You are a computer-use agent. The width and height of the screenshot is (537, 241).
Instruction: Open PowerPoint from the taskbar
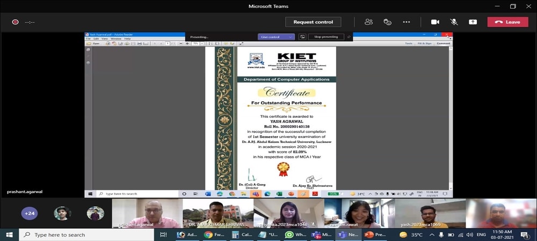(x=369, y=235)
